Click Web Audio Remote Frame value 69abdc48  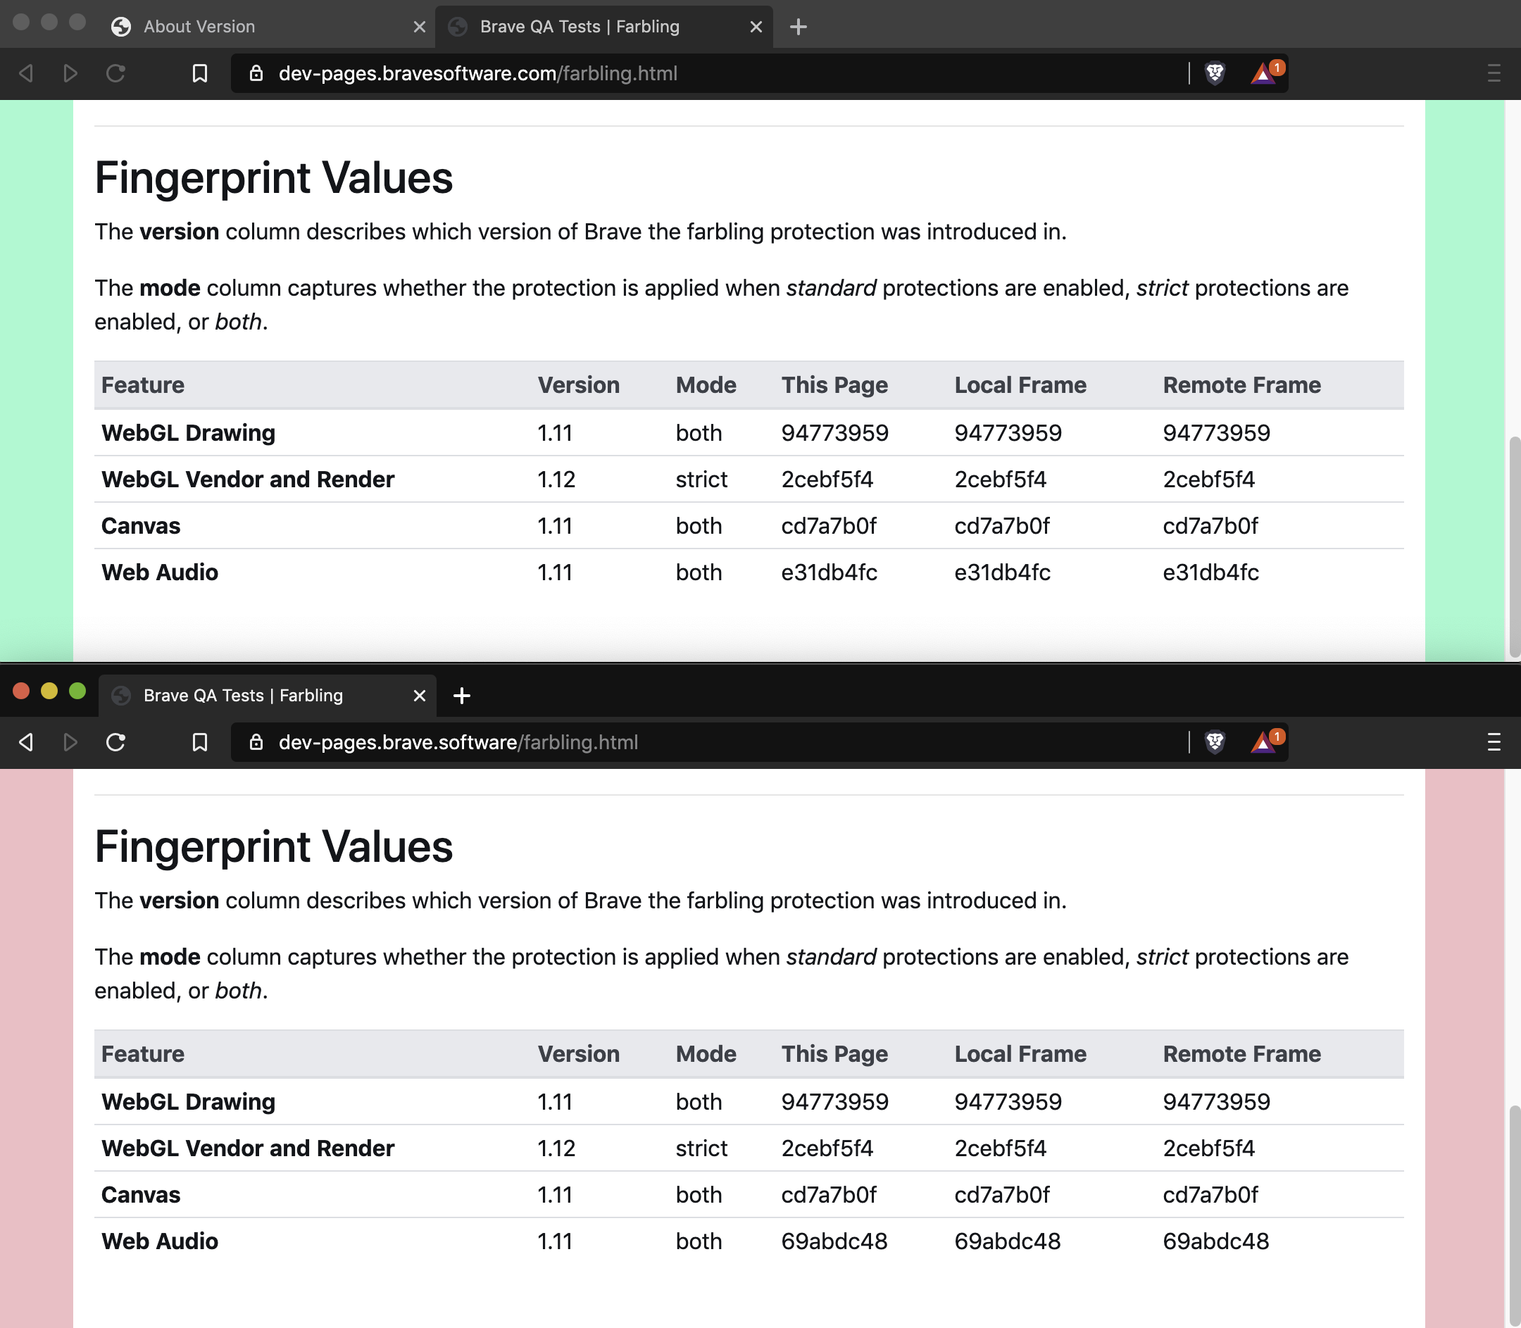(1215, 1241)
